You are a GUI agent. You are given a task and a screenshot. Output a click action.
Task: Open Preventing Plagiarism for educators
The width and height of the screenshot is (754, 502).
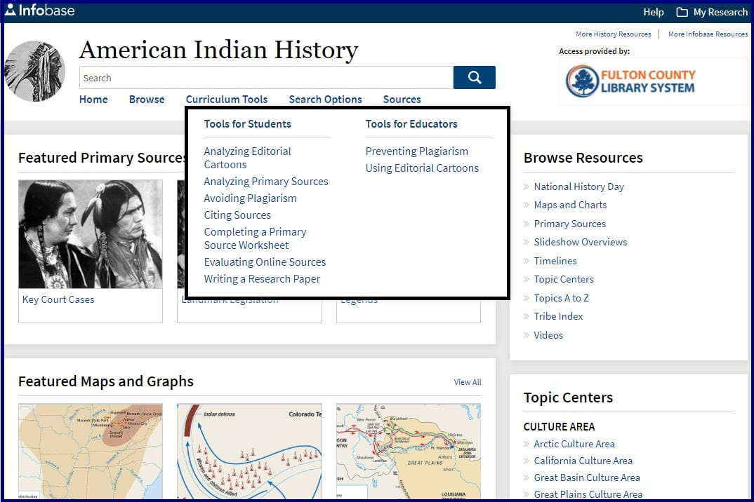[x=416, y=151]
